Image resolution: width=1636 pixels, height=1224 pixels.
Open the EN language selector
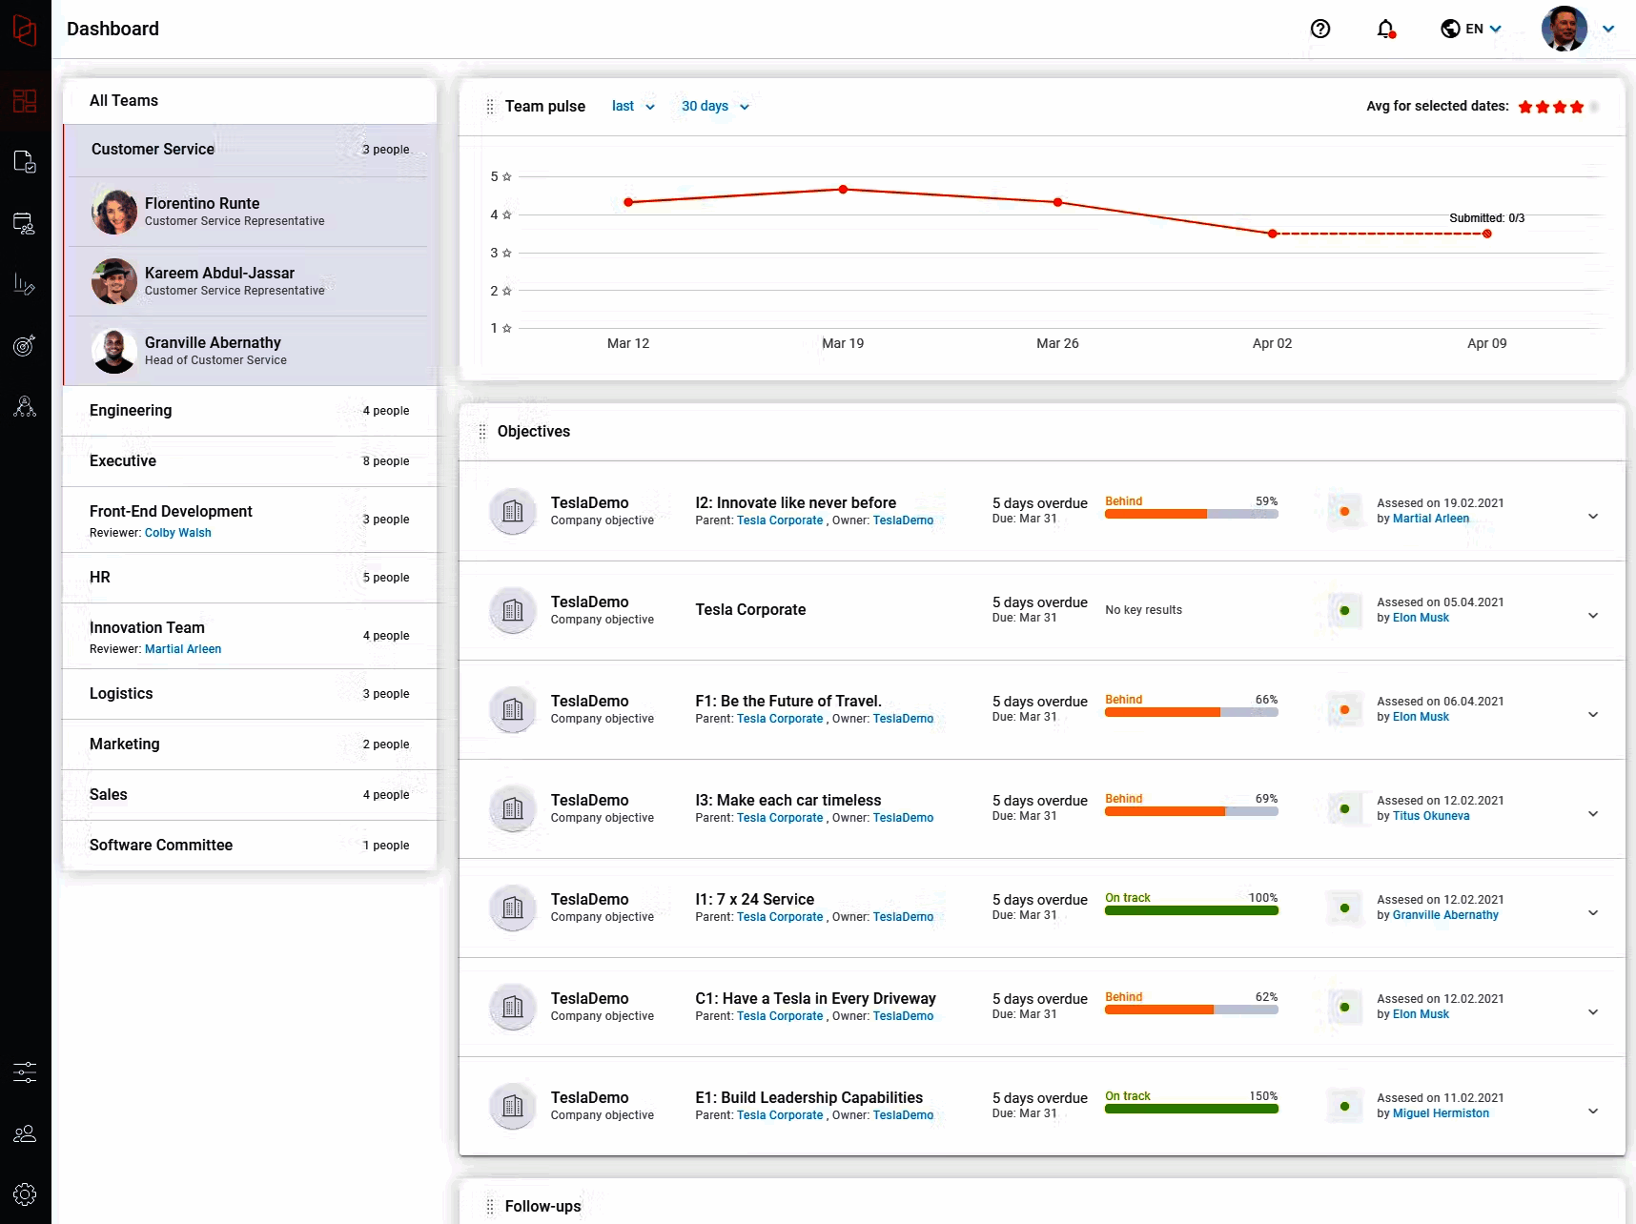[x=1471, y=30]
